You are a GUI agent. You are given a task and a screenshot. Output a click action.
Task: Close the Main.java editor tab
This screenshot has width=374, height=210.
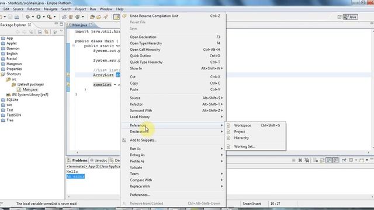click(x=91, y=24)
